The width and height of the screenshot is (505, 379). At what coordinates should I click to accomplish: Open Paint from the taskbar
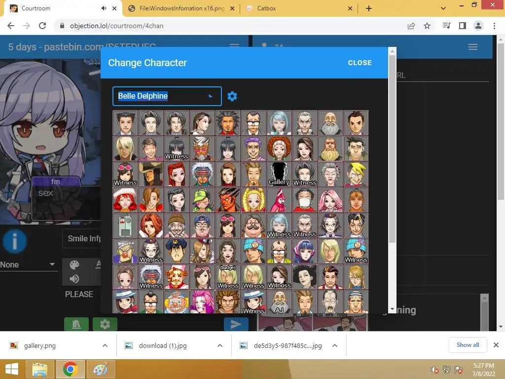coord(100,369)
